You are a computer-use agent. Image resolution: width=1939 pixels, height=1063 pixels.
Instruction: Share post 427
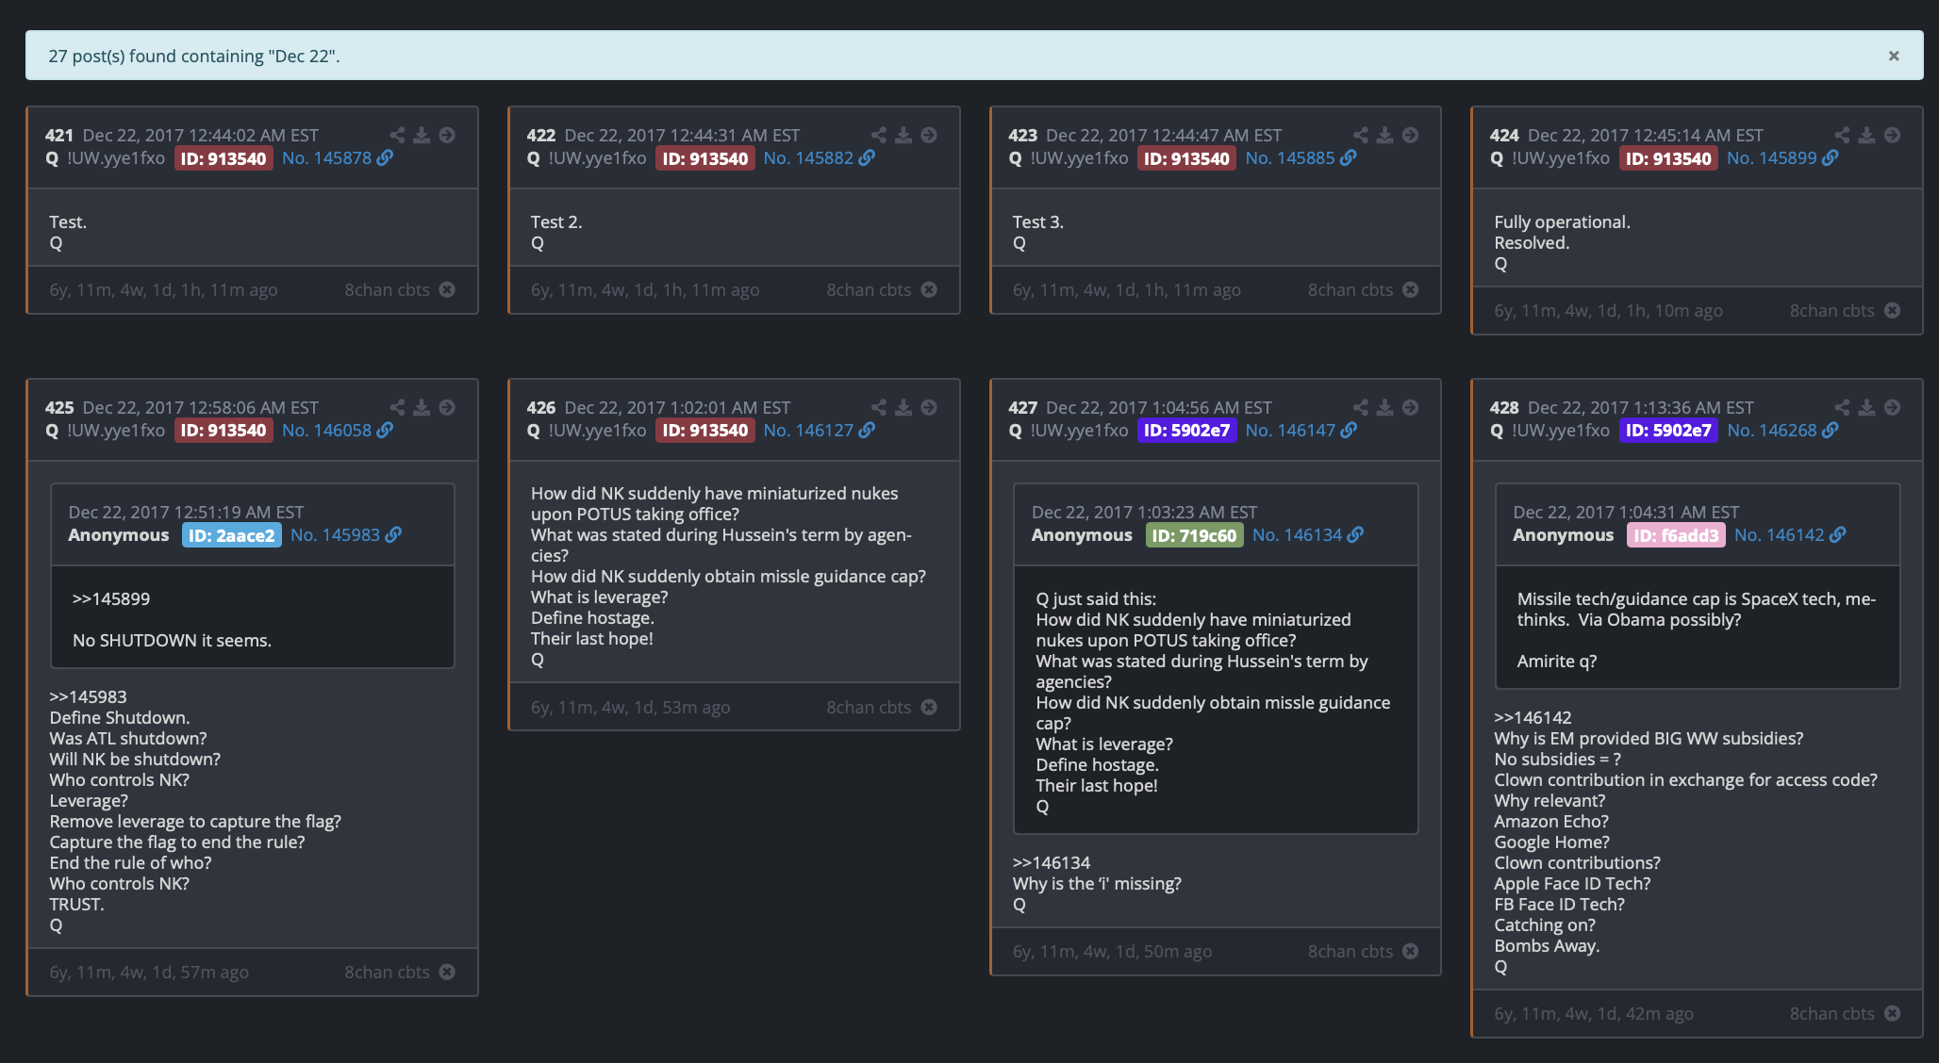point(1361,408)
